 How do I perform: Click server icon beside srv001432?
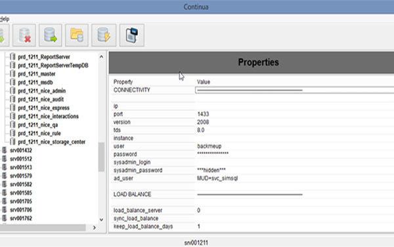coord(5,150)
